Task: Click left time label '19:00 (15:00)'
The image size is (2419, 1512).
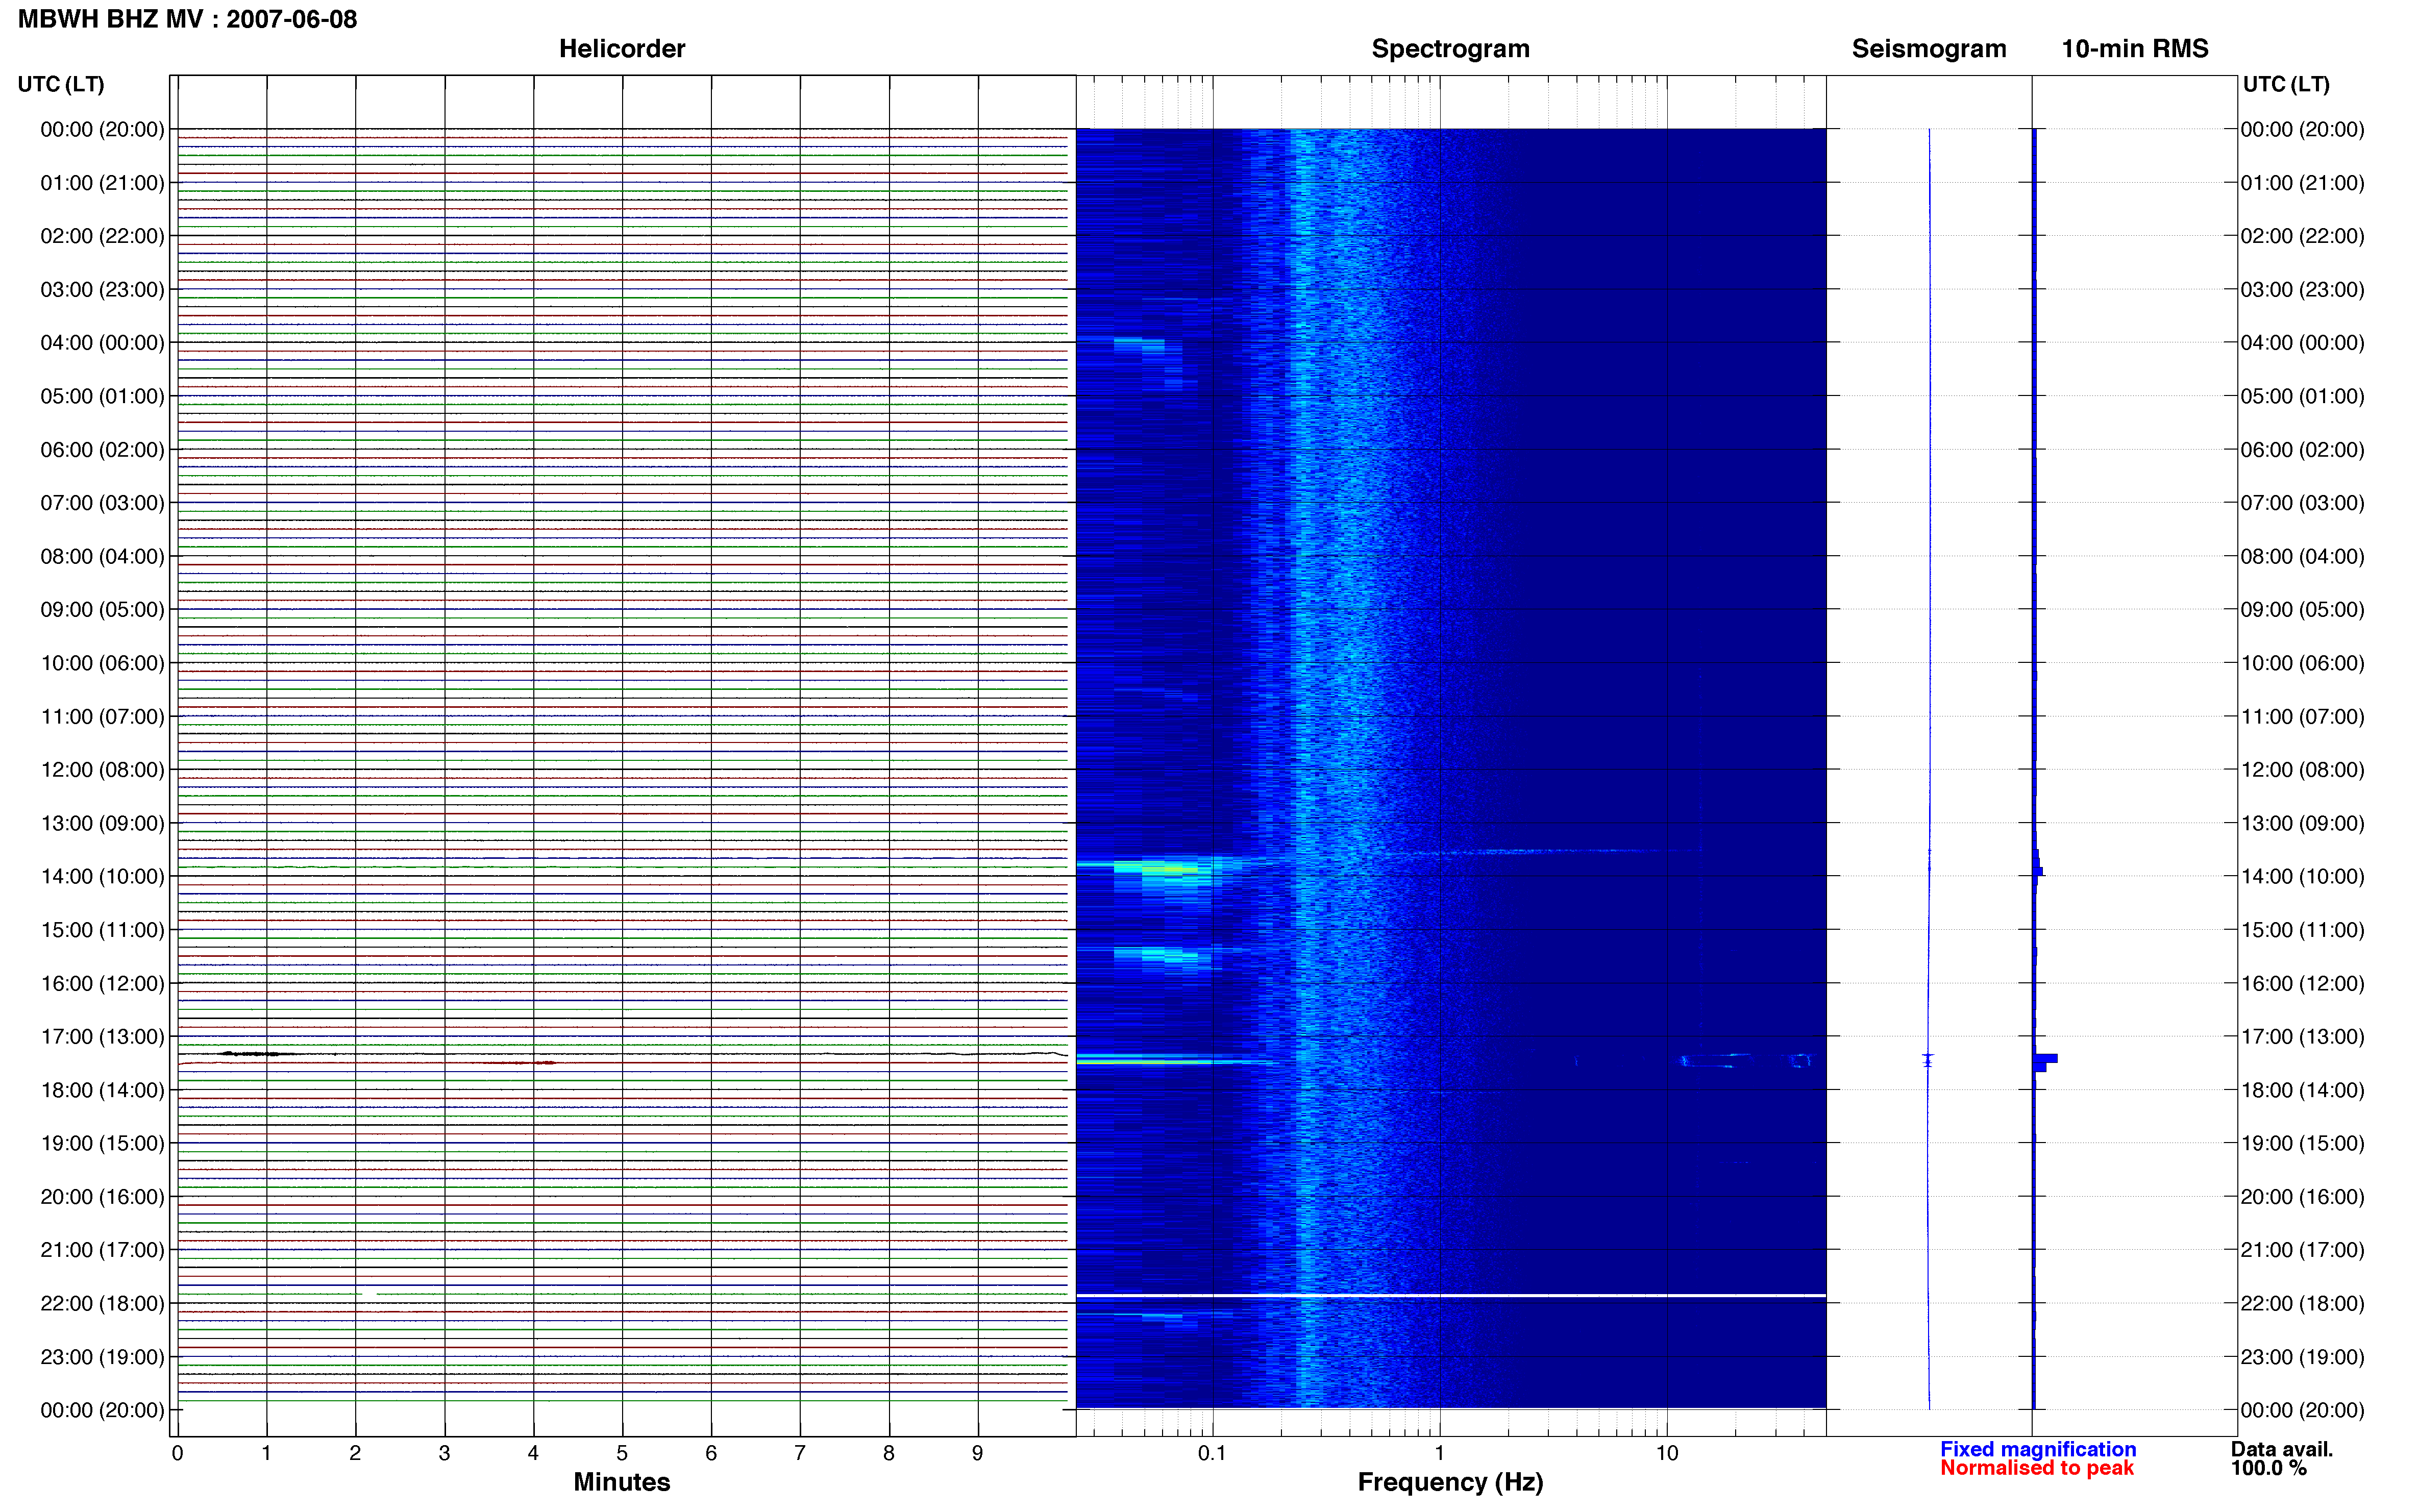Action: (102, 1143)
